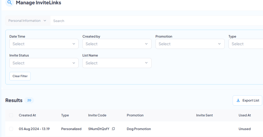Click the magnifier icon beside Manage InviteLinks

coord(10,3)
